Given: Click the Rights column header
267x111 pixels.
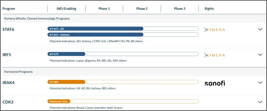Looking at the screenshot, I should click(x=209, y=9).
